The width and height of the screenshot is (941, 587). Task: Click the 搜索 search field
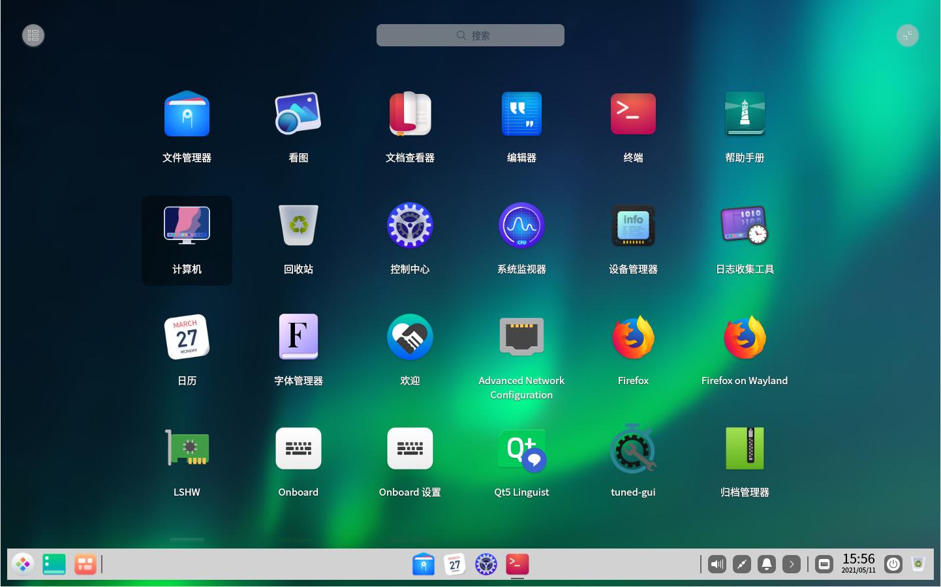coord(471,35)
